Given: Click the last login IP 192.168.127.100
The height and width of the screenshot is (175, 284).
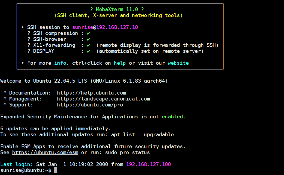Looking at the screenshot, I should pyautogui.click(x=148, y=164).
